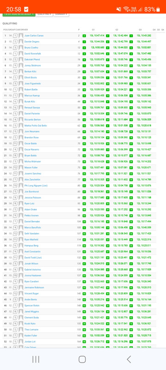This screenshot has width=166, height=370.
Task: Click David Ronnefalk's avatar picture
Action: click(x=21, y=54)
